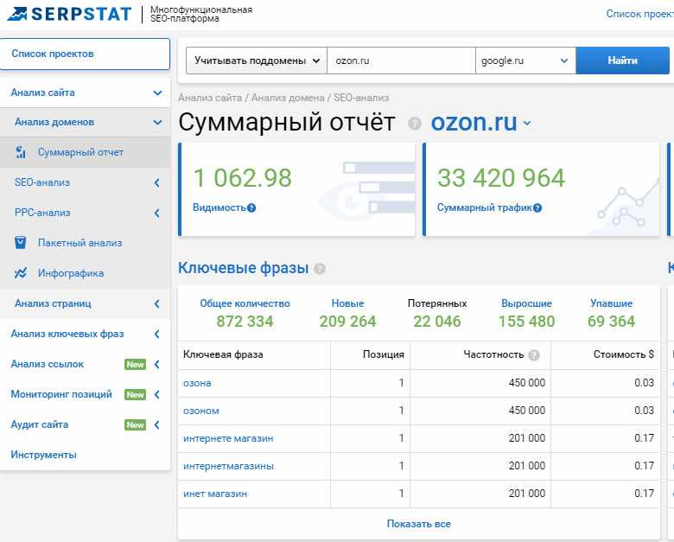Click keyword инет магазин
The height and width of the screenshot is (542, 674).
(215, 494)
